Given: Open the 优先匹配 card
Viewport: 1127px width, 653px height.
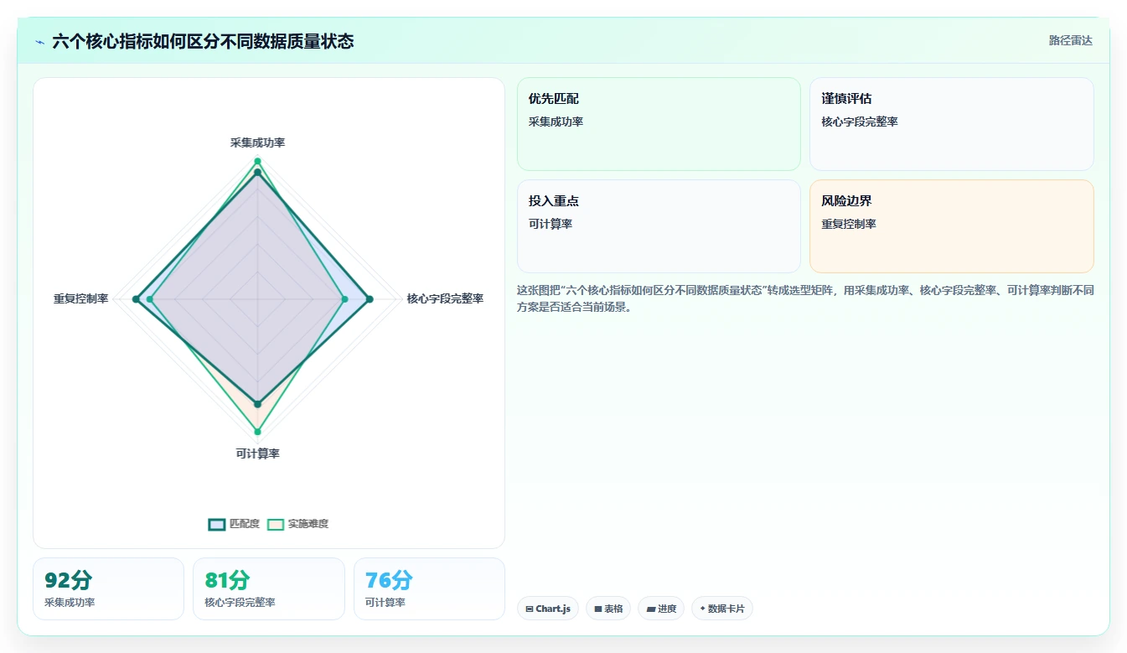Looking at the screenshot, I should pyautogui.click(x=659, y=124).
